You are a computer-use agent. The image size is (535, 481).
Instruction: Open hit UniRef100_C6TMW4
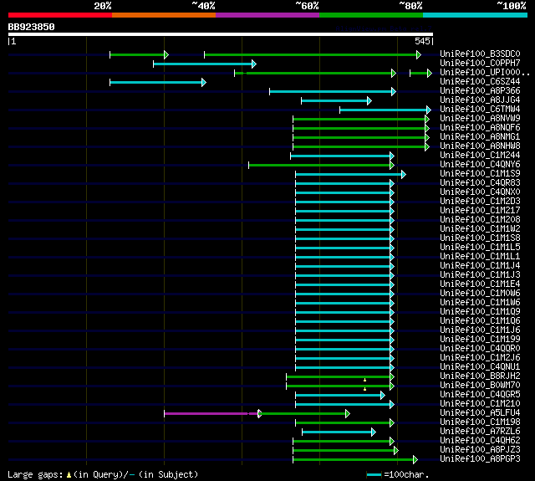480,110
